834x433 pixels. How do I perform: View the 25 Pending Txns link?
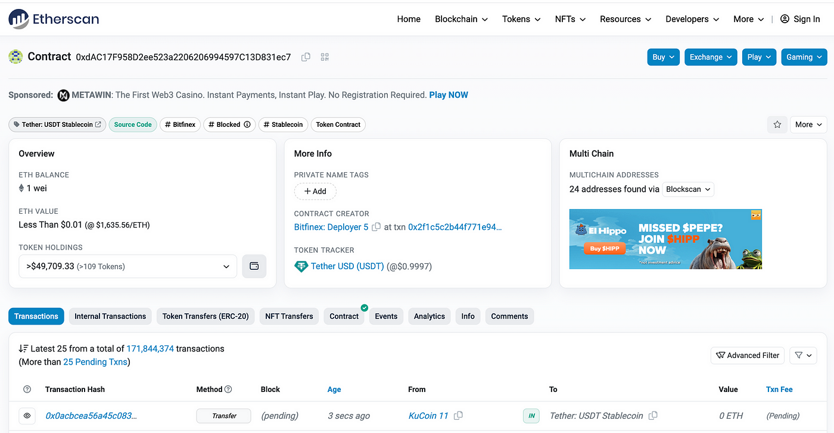95,362
